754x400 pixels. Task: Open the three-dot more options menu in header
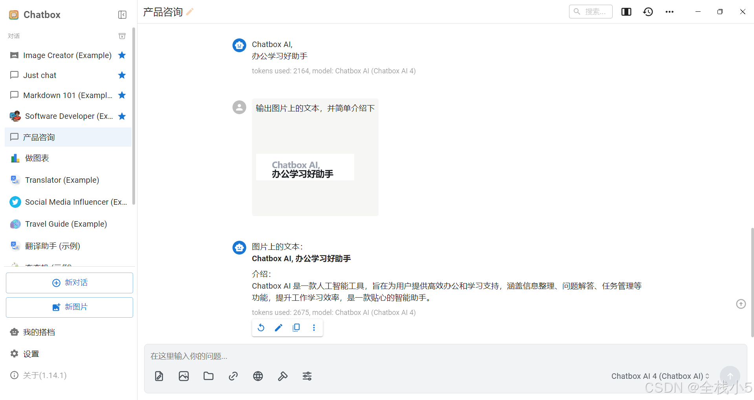(670, 12)
